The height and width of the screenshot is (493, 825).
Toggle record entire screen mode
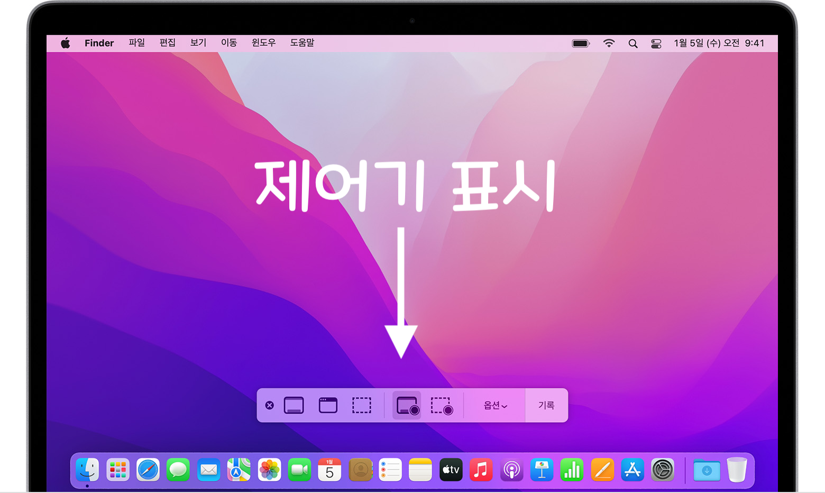(x=406, y=405)
